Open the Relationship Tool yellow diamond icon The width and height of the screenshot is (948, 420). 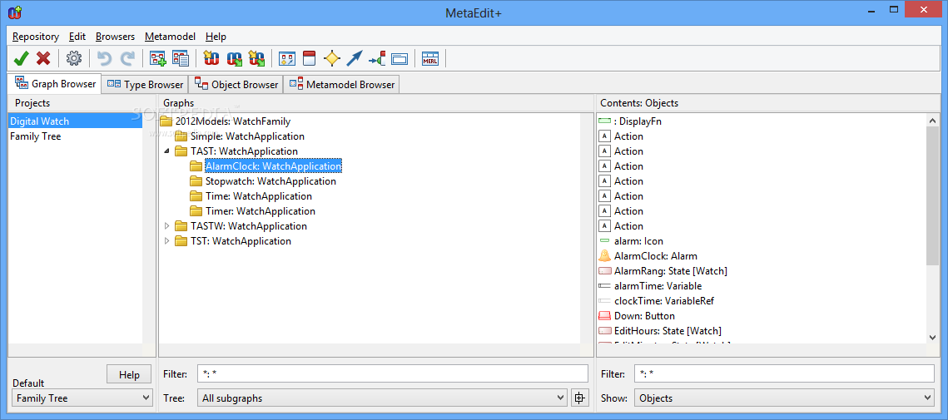point(332,58)
